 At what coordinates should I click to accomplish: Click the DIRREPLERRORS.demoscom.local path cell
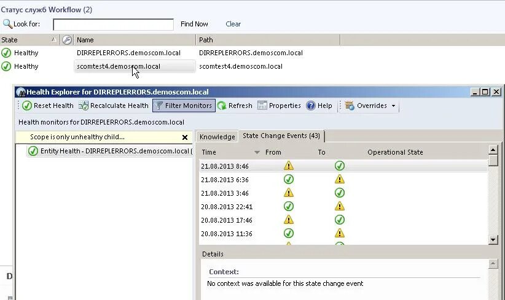[251, 53]
